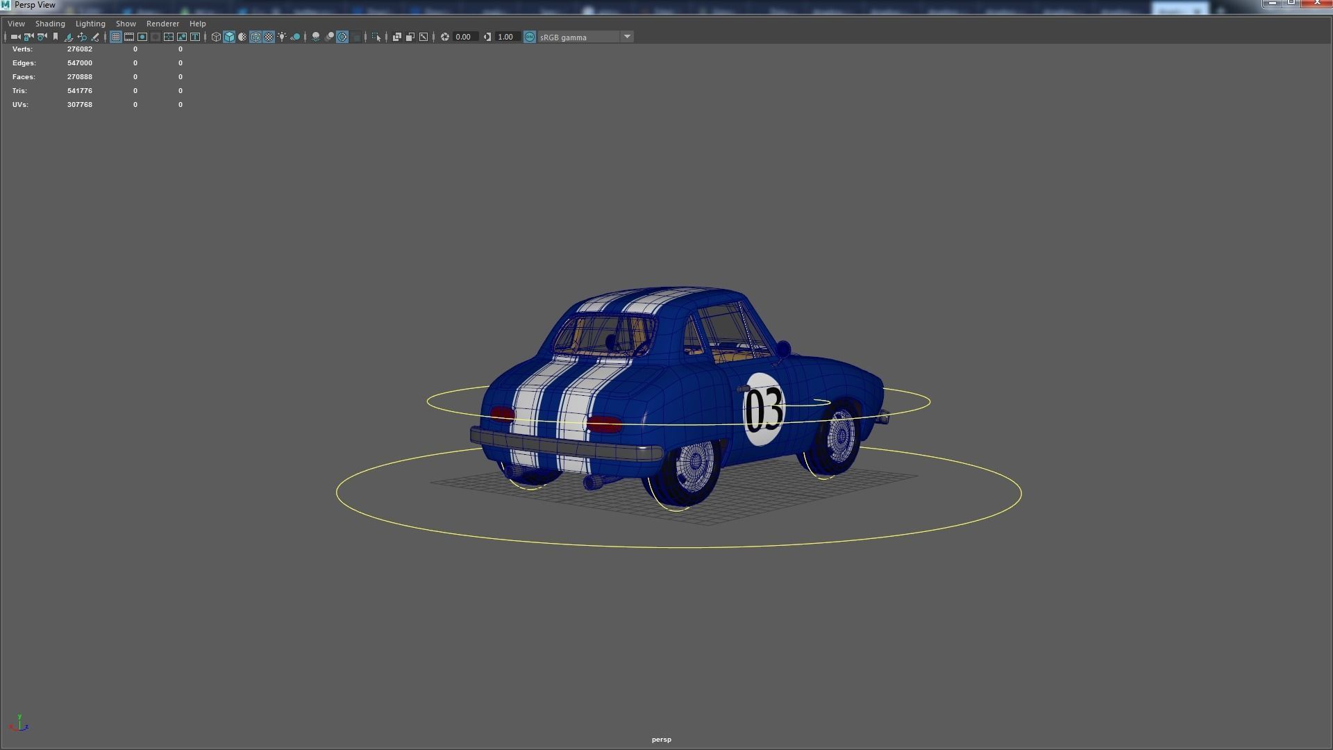Switch to Smooth Shade All icon

pyautogui.click(x=229, y=37)
